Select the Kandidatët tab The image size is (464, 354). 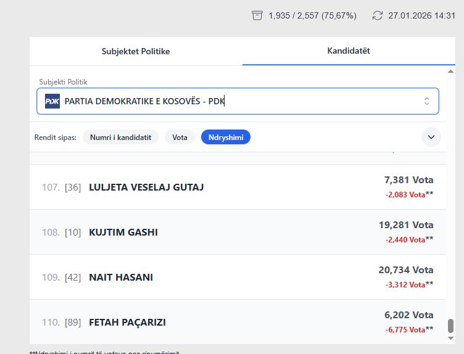pos(349,51)
